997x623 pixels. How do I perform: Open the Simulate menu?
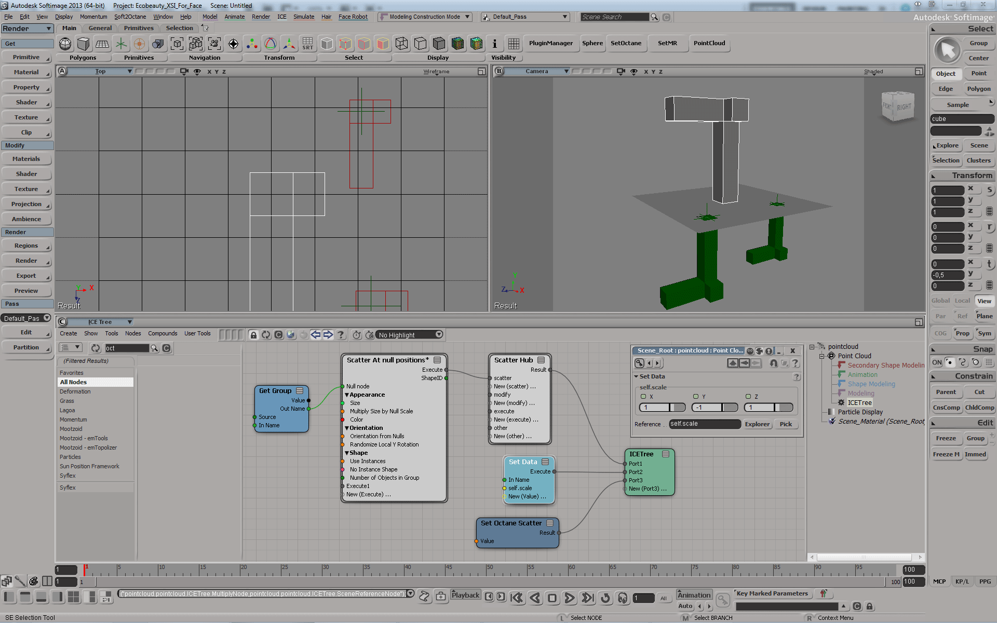pos(303,17)
